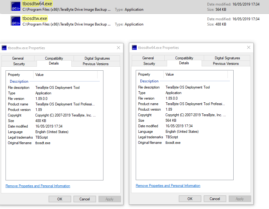Switch to Compatibility tab in tbosdtw64.exe Properties
269x209 pixels.
click(184, 58)
